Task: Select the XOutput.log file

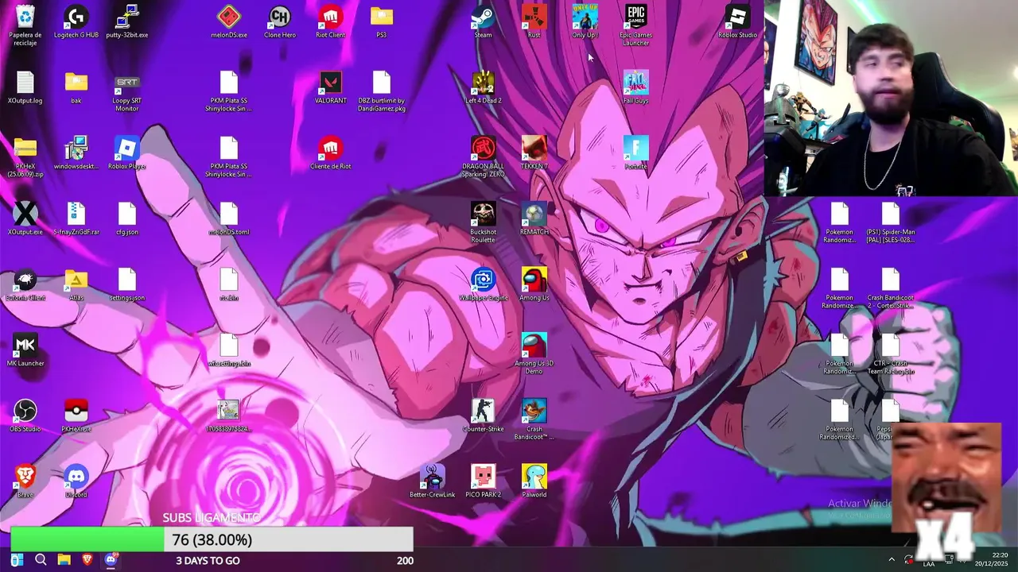Action: click(x=25, y=87)
